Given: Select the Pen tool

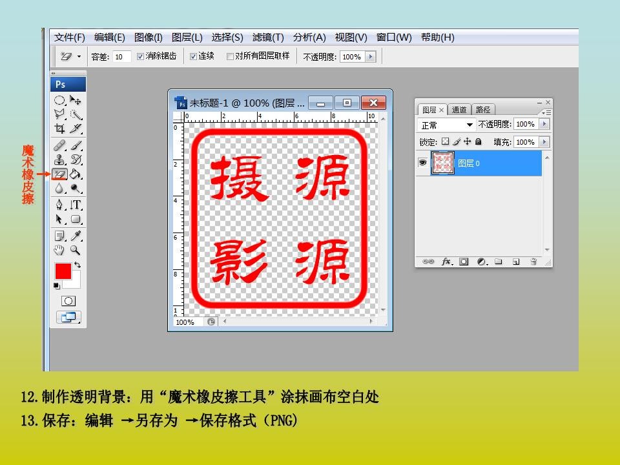Looking at the screenshot, I should (x=59, y=205).
